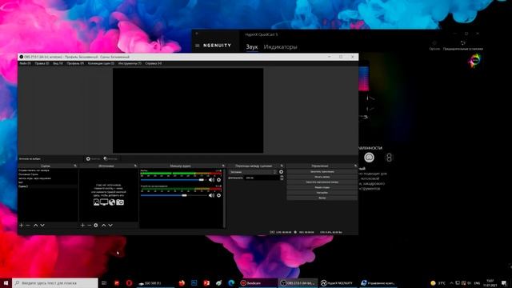The height and width of the screenshot is (288, 512).
Task: Click the Фильтры button above Sources panel
Action: [x=110, y=158]
